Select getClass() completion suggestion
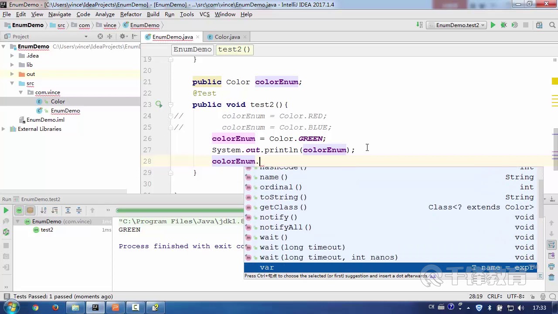Screen dimensions: 558x314 [390, 207]
